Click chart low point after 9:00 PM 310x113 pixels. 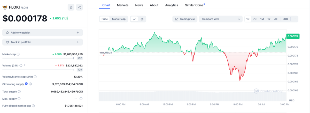coord(240,81)
